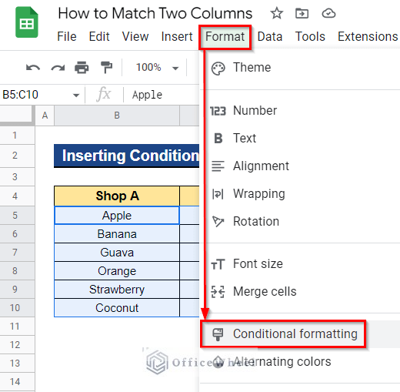400x392 pixels.
Task: Open the Data menu
Action: [270, 37]
